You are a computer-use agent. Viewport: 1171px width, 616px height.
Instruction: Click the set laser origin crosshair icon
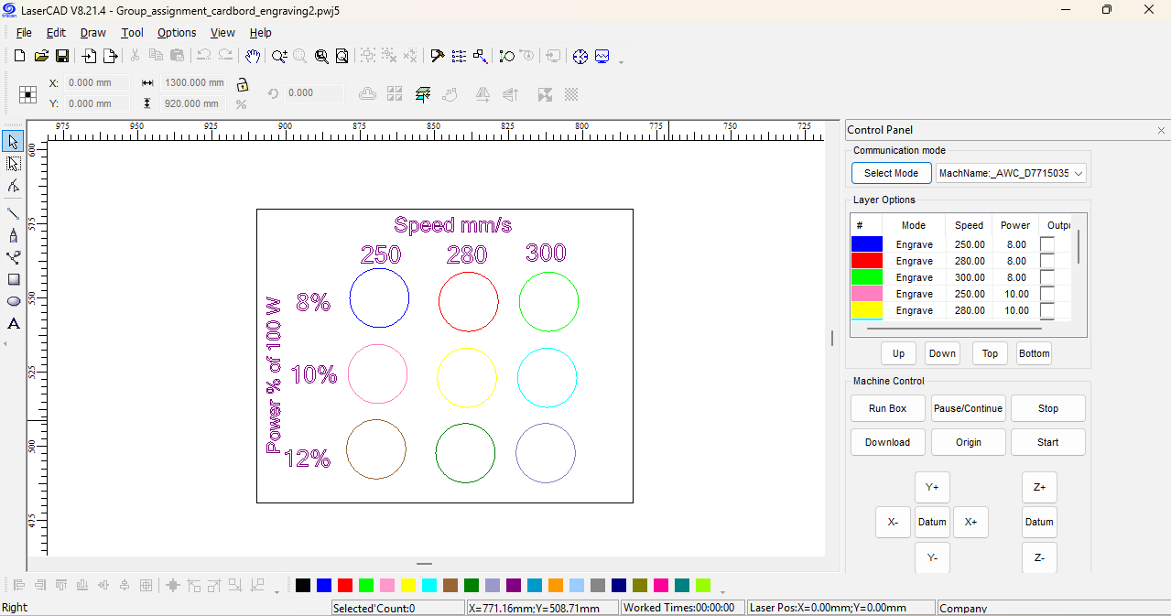(x=580, y=56)
